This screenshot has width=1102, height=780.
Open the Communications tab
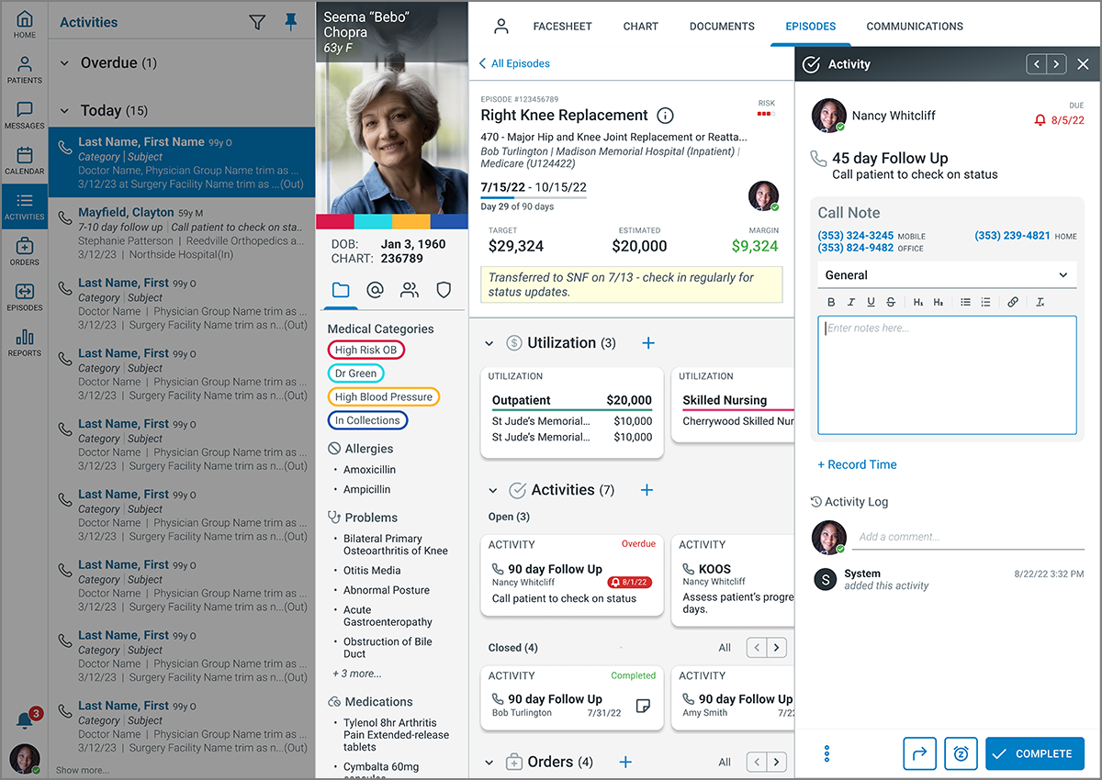tap(915, 27)
